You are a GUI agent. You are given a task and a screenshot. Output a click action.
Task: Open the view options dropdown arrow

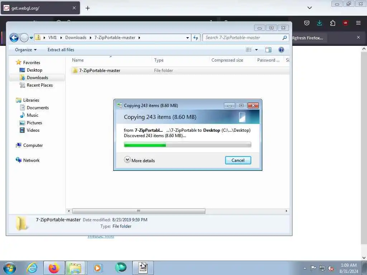tap(256, 49)
